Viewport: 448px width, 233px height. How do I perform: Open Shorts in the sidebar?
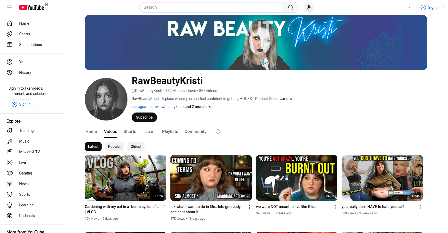click(25, 34)
